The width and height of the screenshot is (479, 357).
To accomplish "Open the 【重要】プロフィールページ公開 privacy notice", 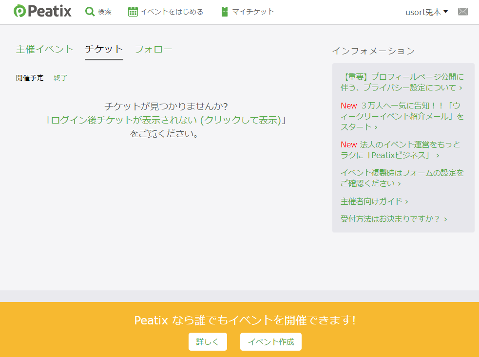I will (402, 82).
